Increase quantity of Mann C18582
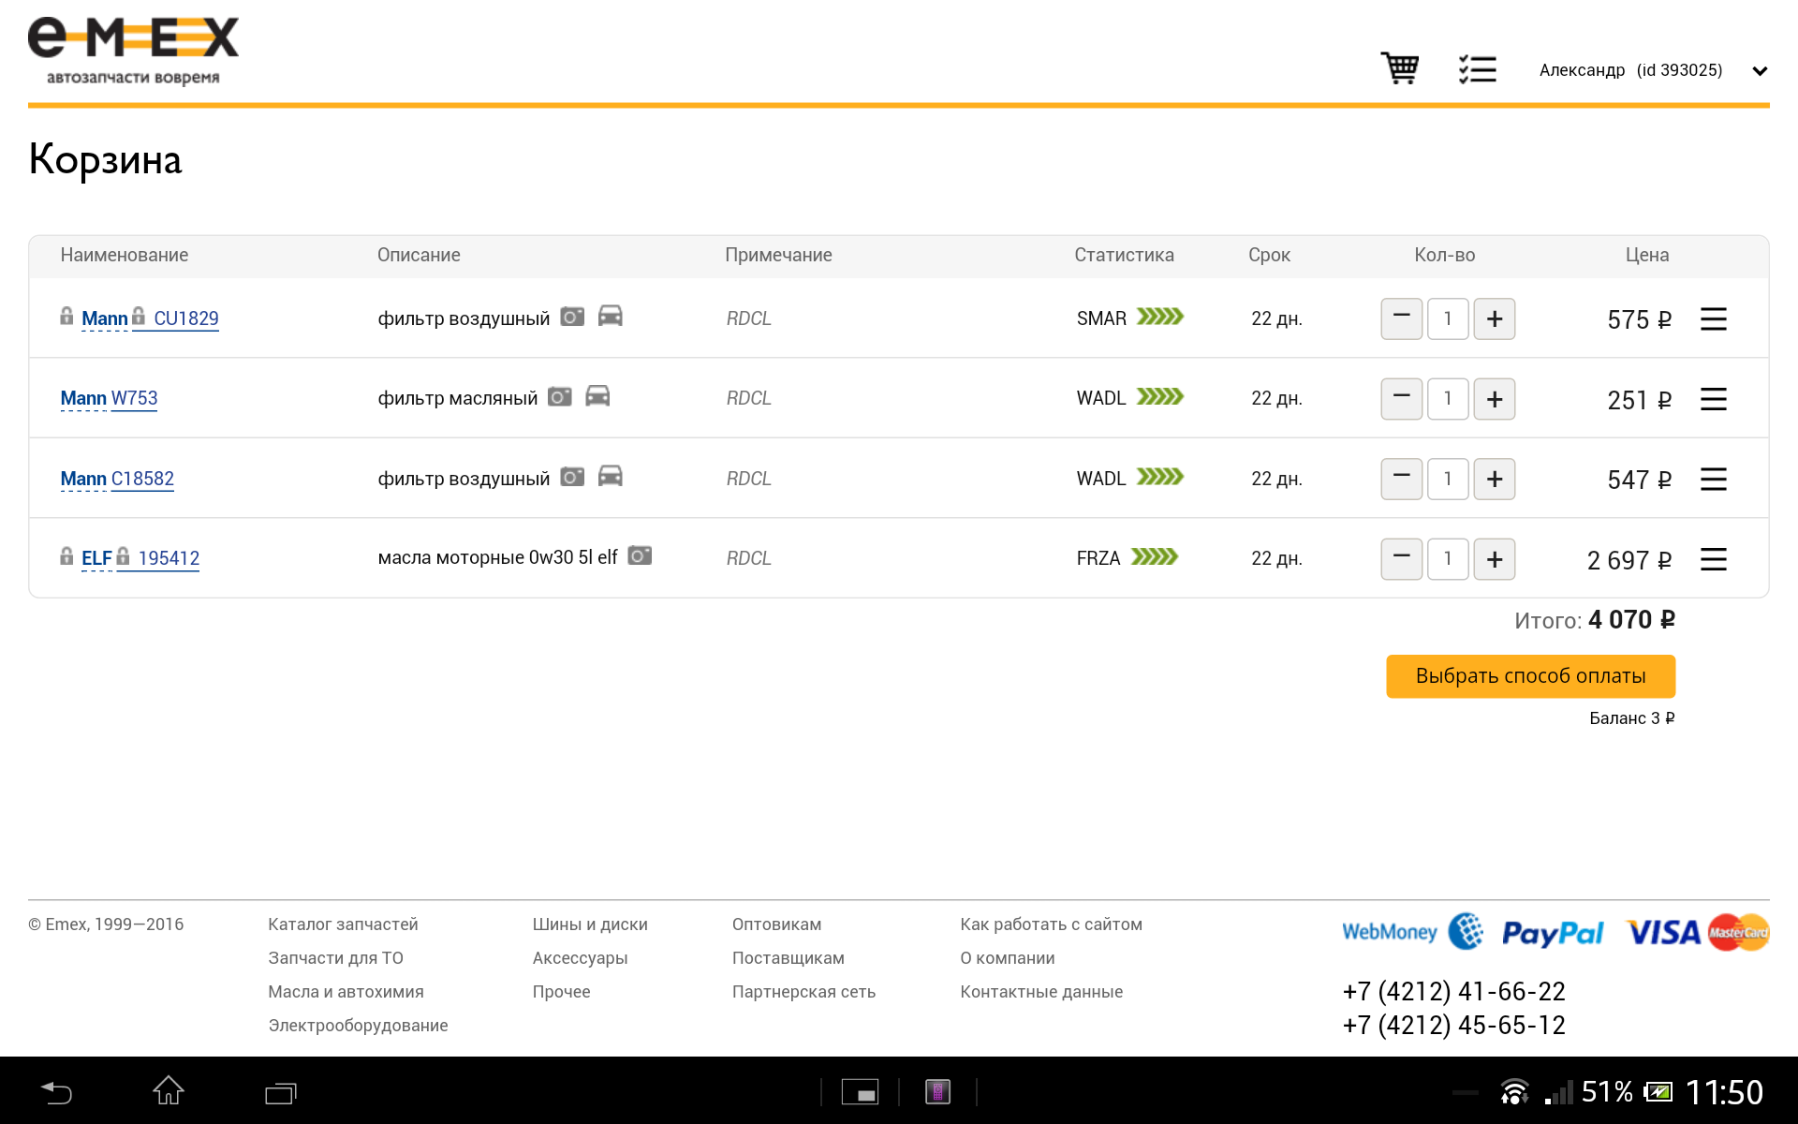The height and width of the screenshot is (1124, 1798). coord(1495,480)
